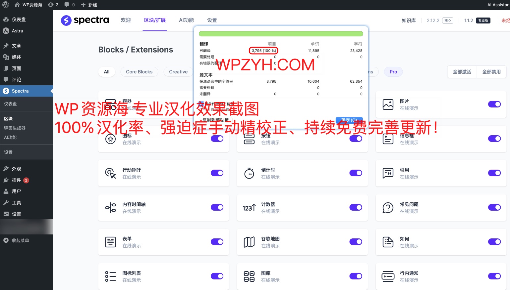The image size is (510, 290).
Task: Click the 信息框 block icon
Action: tap(388, 139)
